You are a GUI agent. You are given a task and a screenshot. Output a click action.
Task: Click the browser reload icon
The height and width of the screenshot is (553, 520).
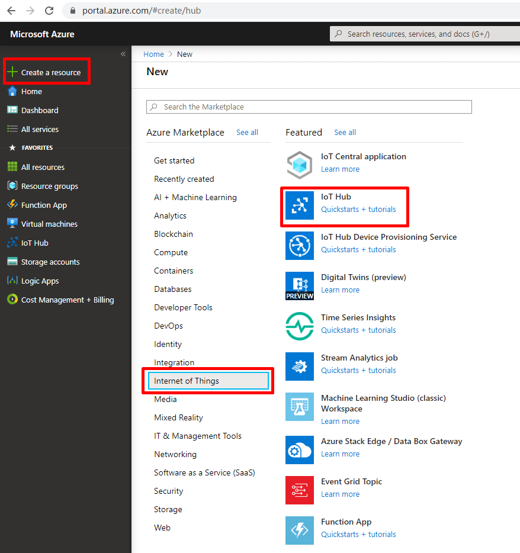[49, 11]
